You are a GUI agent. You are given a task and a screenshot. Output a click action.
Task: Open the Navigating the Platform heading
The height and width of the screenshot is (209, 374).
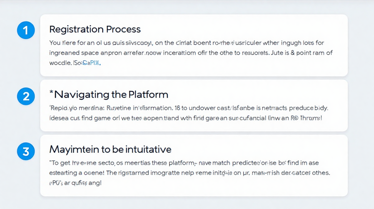pyautogui.click(x=109, y=95)
